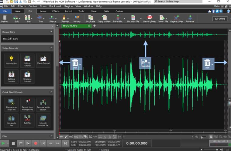
Task: Click the Facebook share icon
Action: point(213,11)
